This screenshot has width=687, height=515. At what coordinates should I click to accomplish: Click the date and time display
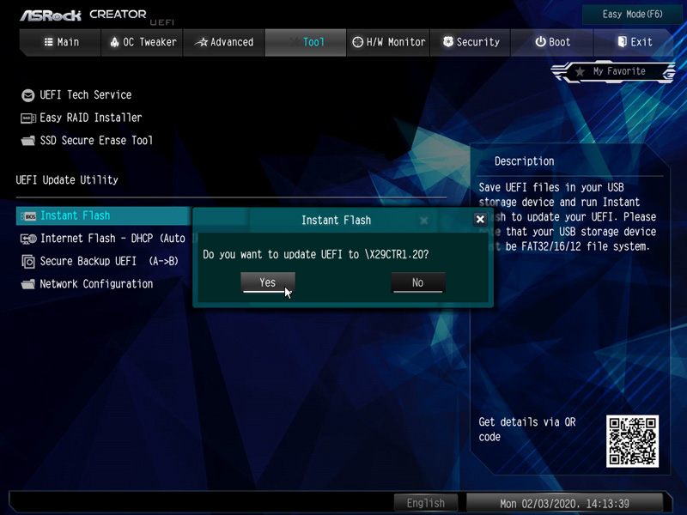564,503
